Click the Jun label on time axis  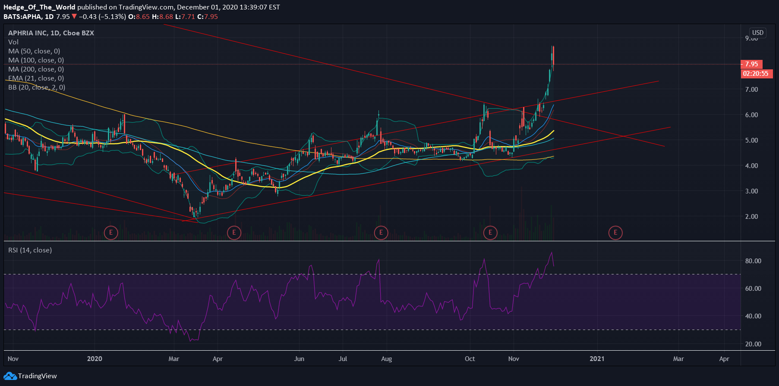pyautogui.click(x=299, y=358)
